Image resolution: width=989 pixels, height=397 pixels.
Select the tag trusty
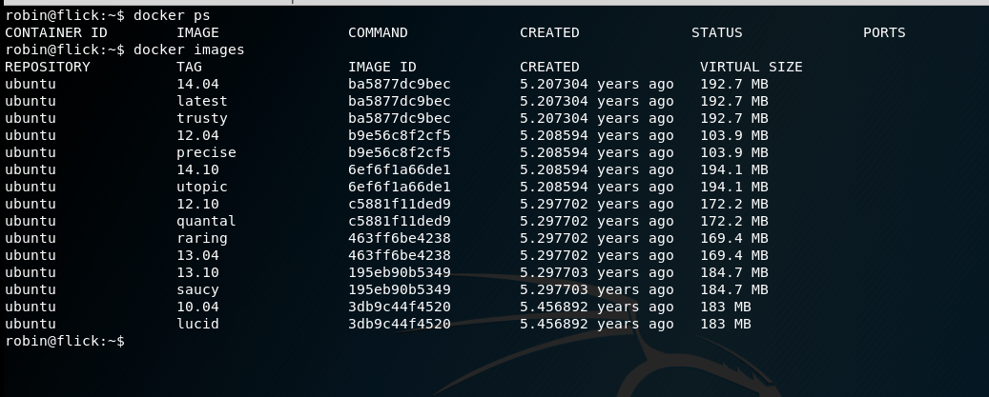point(202,118)
